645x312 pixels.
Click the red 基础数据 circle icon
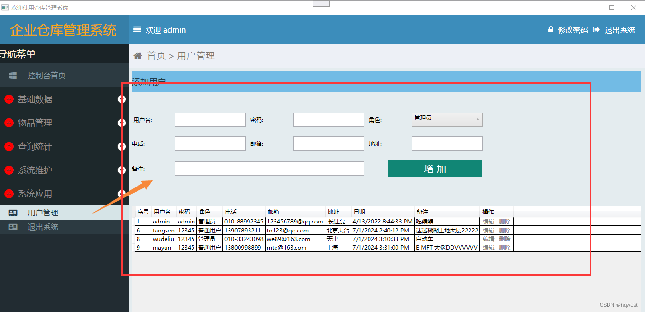click(x=9, y=99)
